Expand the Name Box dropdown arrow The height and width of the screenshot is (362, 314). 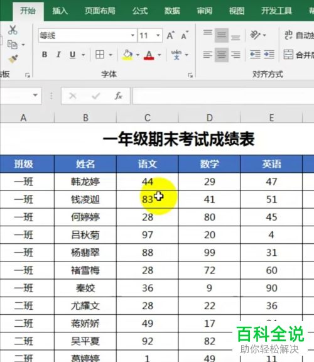35,95
